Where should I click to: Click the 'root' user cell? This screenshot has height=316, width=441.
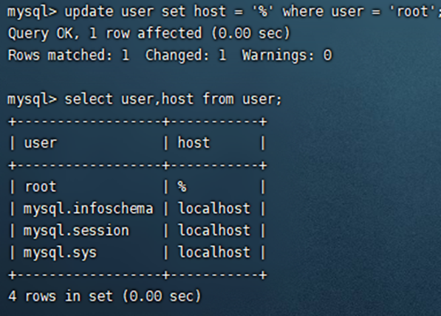41,187
